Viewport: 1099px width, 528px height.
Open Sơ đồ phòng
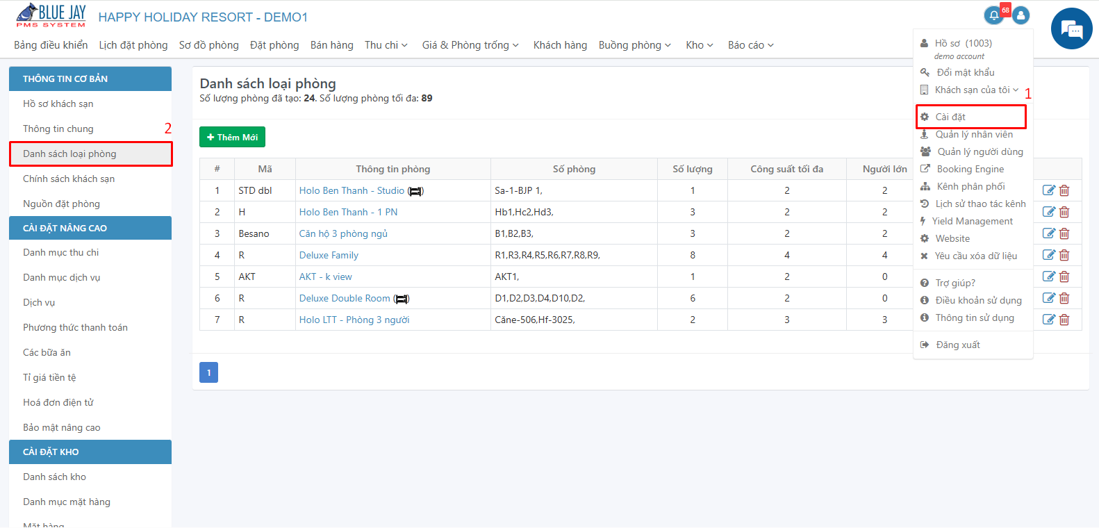click(209, 45)
